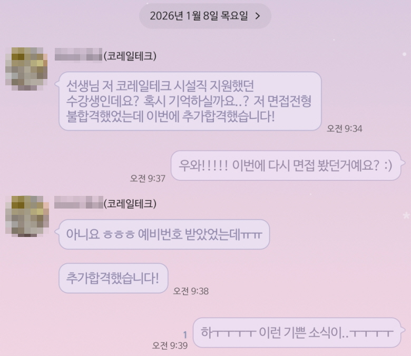Open the date chevron next to 2026년 1월 8일
Image resolution: width=411 pixels, height=356 pixels.
point(258,16)
